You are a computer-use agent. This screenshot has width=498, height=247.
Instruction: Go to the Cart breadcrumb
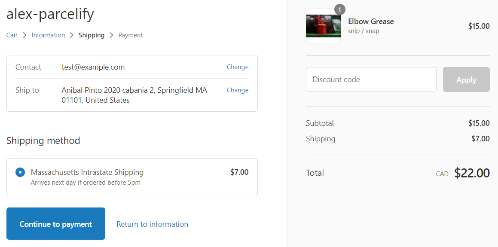point(12,35)
